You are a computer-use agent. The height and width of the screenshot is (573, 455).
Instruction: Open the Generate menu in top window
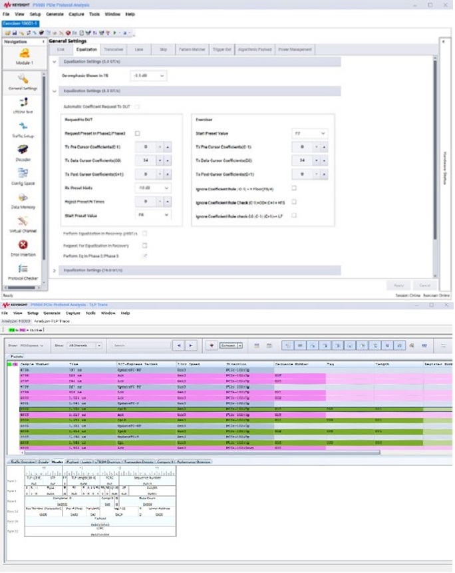point(55,13)
